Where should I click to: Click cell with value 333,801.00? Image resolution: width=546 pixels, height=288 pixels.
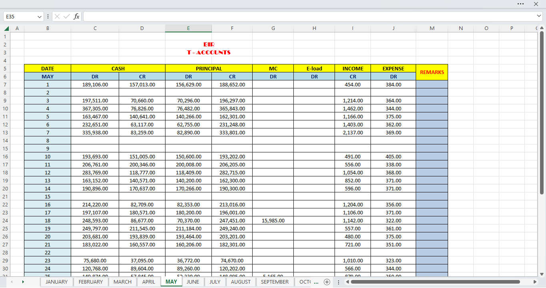[232, 132]
